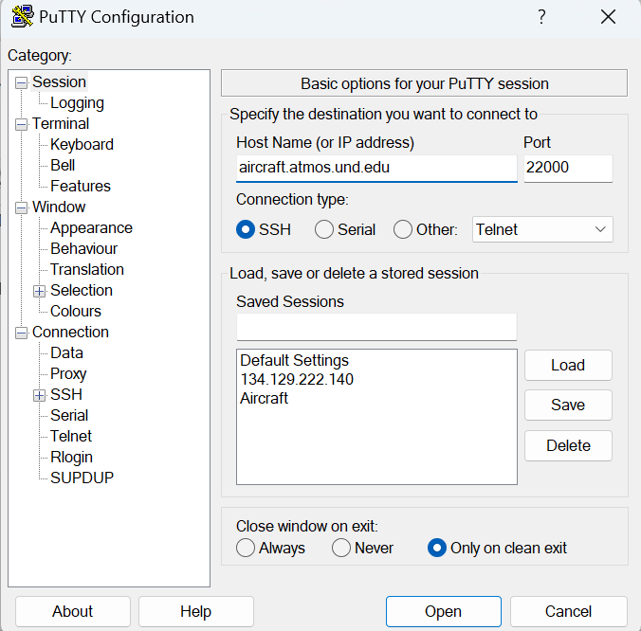This screenshot has height=631, width=641.
Task: Expand the SSH category tree node
Action: (x=39, y=395)
